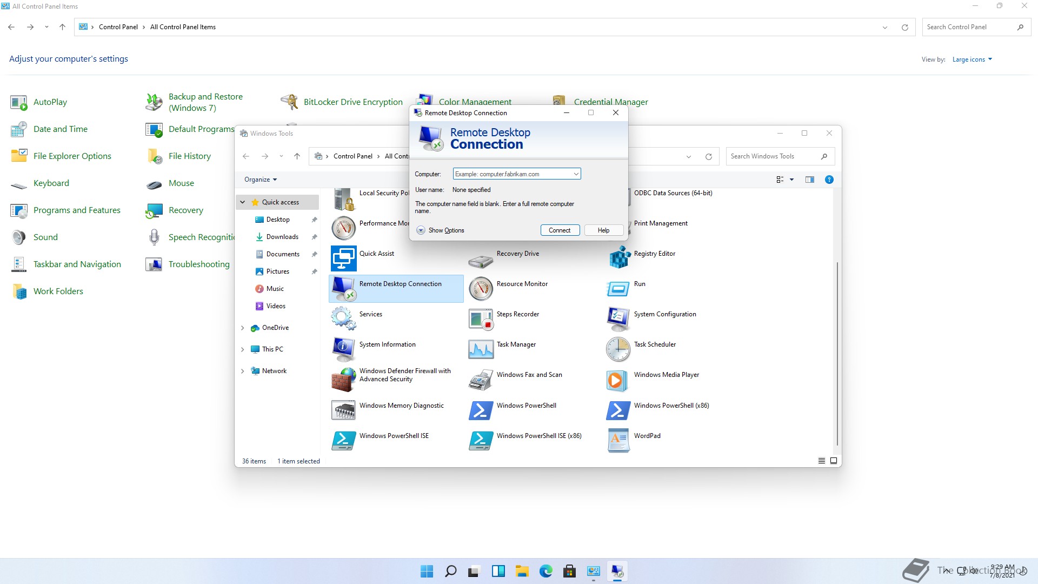Image resolution: width=1038 pixels, height=584 pixels.
Task: Click Connect button in Remote Desktop
Action: coord(560,230)
